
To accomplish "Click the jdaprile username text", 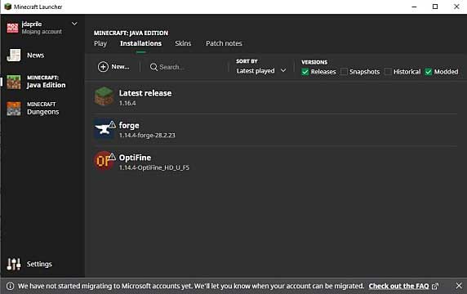I will click(x=32, y=24).
